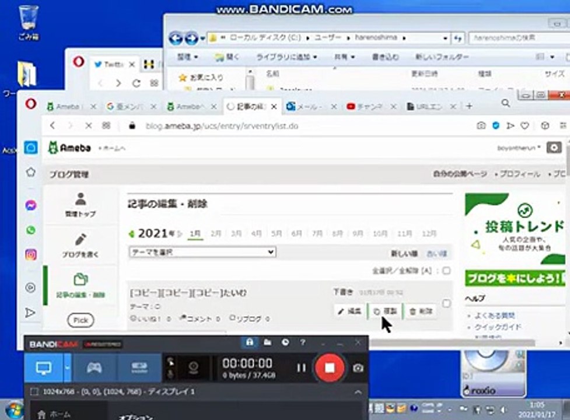Click the Pick button
Screen dimensions: 570x420
81,320
